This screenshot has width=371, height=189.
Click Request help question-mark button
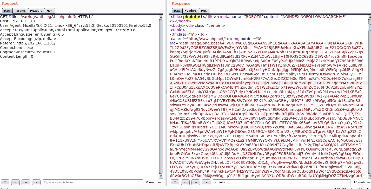click(x=5, y=182)
